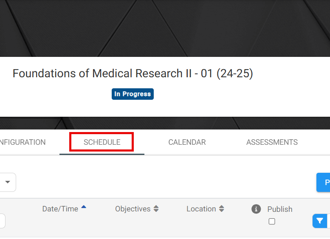Click the In Progress status badge
This screenshot has height=239, width=330.
point(133,94)
